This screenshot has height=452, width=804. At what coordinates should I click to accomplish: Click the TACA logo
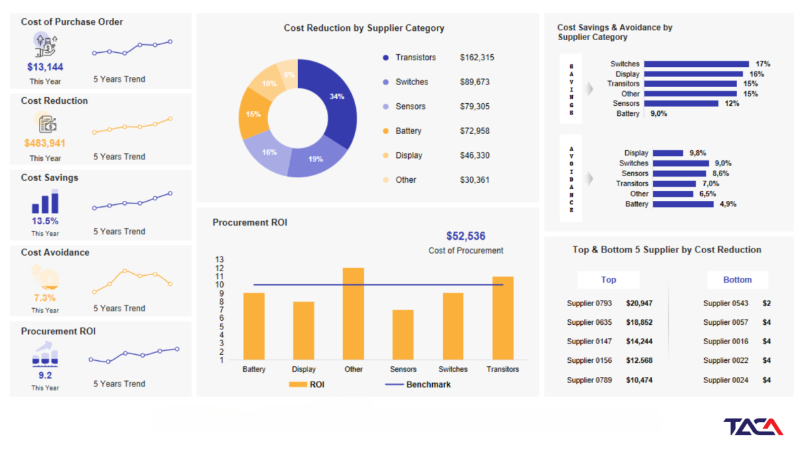(x=753, y=427)
